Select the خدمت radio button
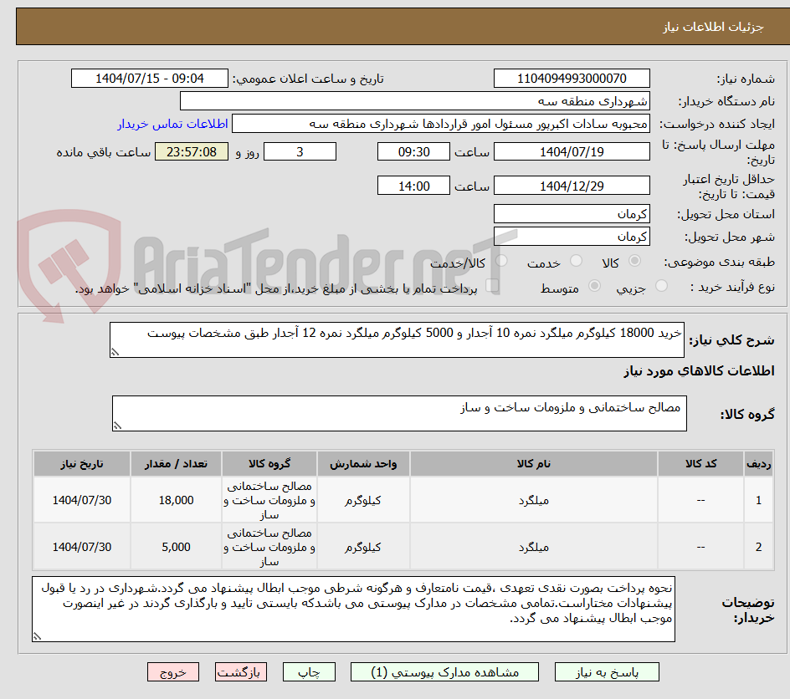The image size is (790, 699). tap(576, 261)
